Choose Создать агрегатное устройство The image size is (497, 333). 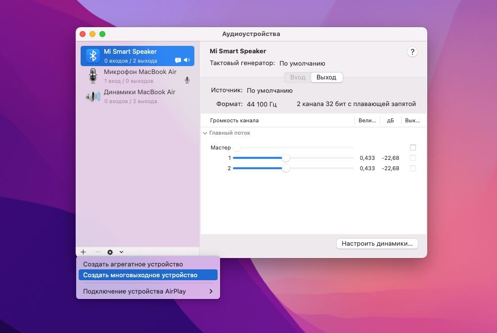[x=148, y=264]
